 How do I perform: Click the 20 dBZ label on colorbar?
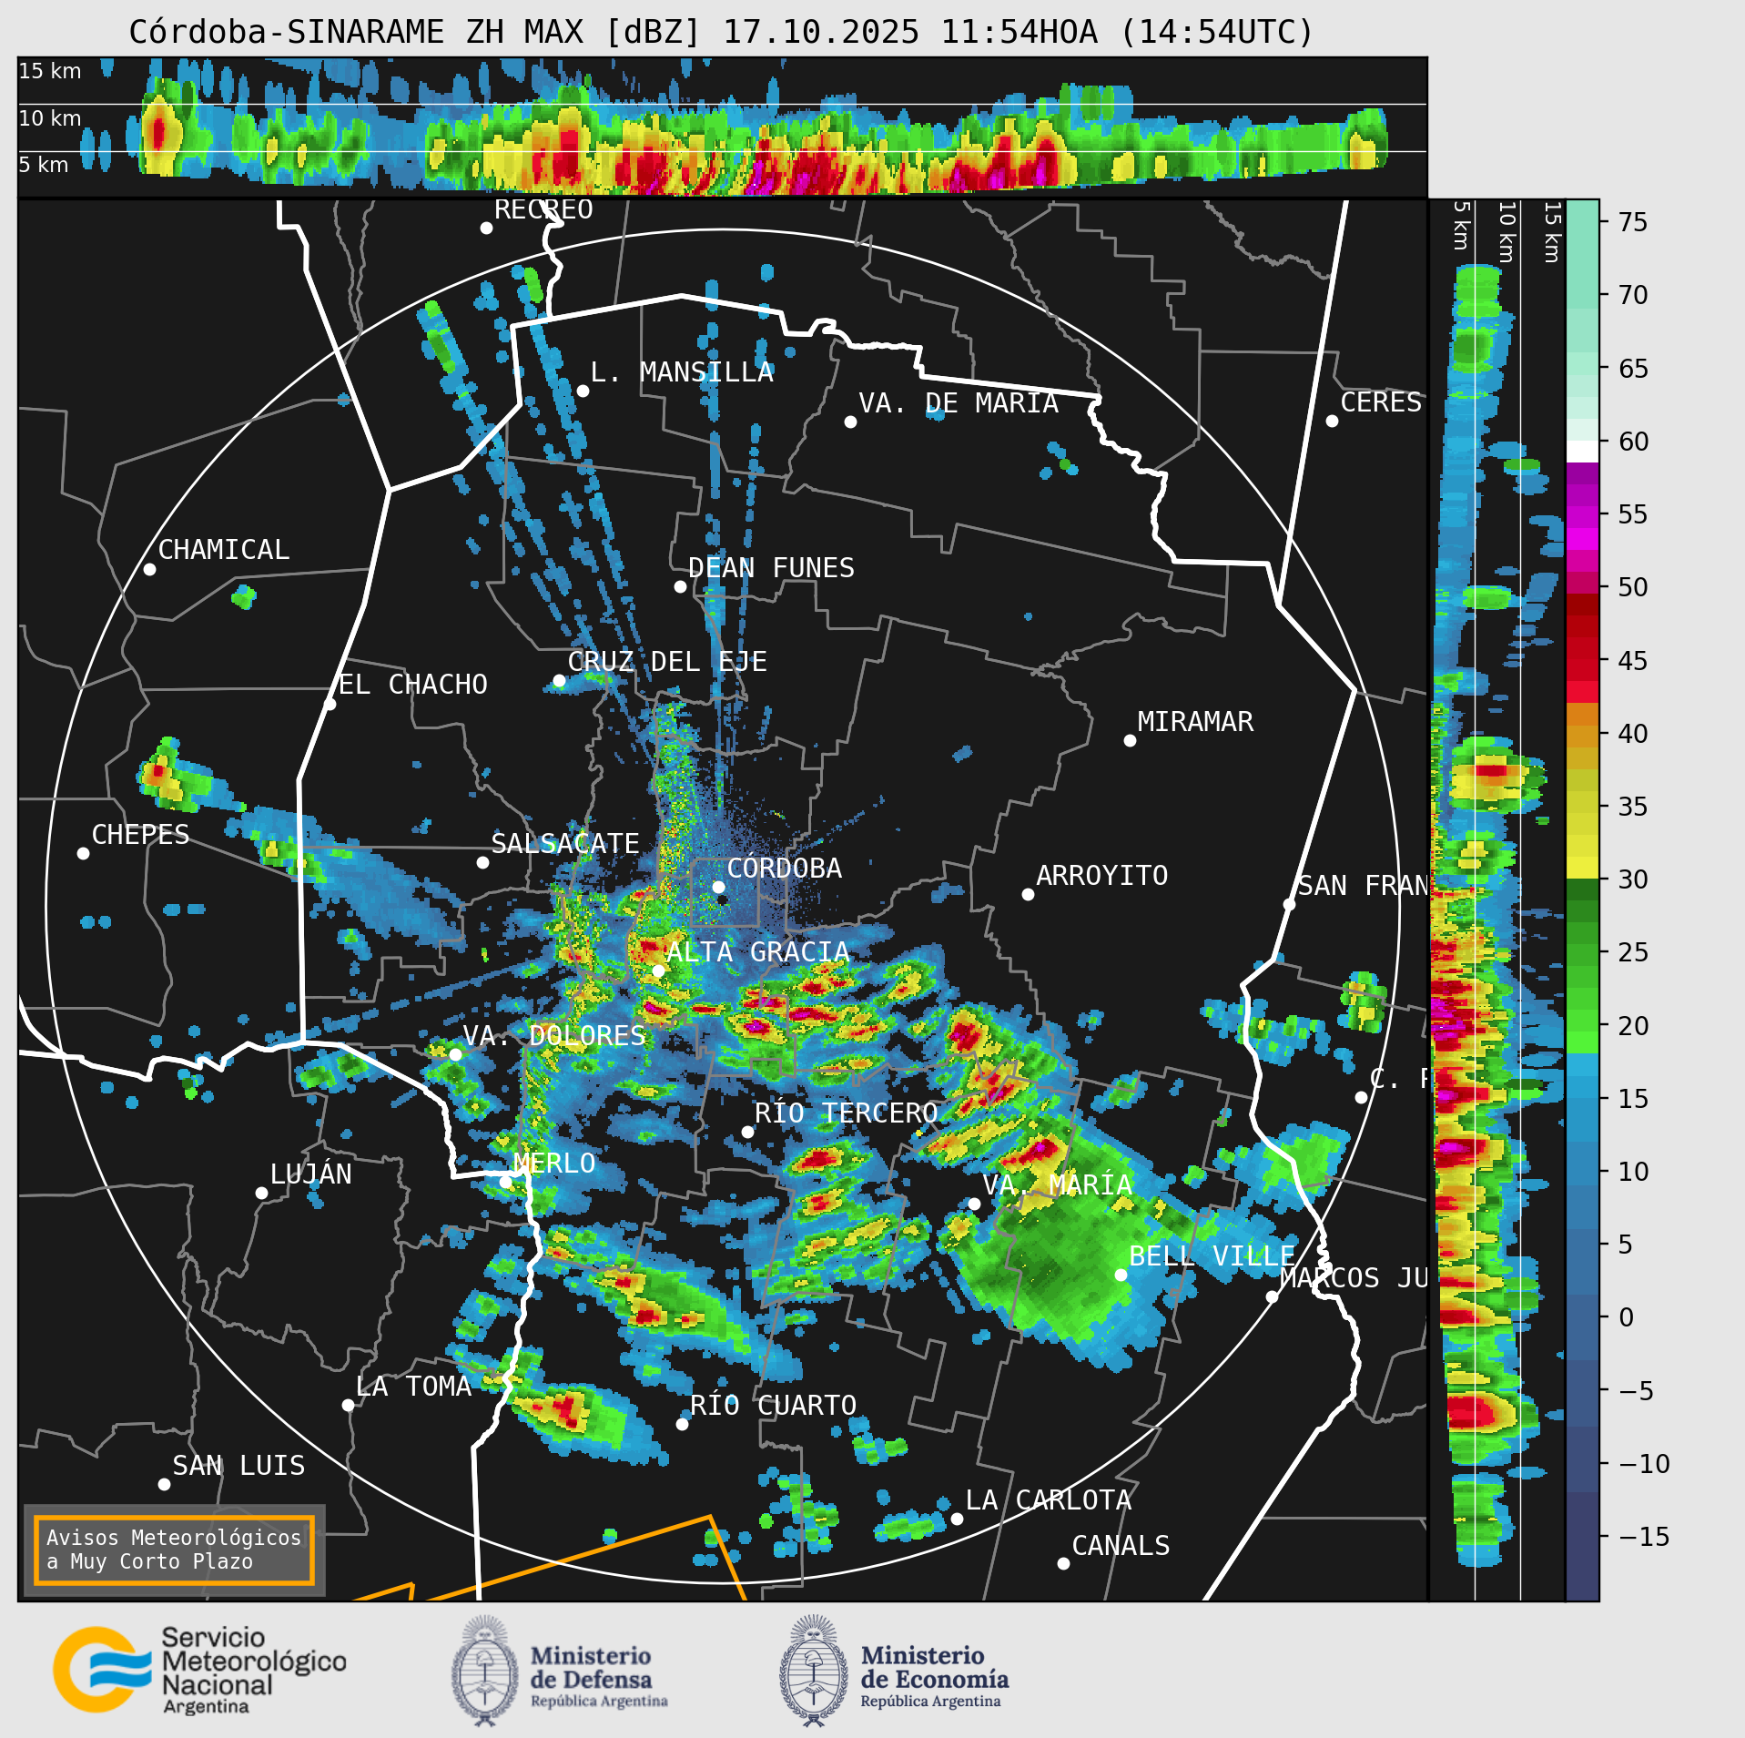click(1633, 1026)
